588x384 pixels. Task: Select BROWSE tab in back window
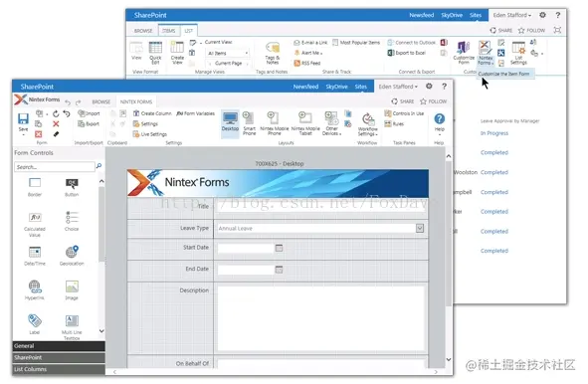click(143, 31)
